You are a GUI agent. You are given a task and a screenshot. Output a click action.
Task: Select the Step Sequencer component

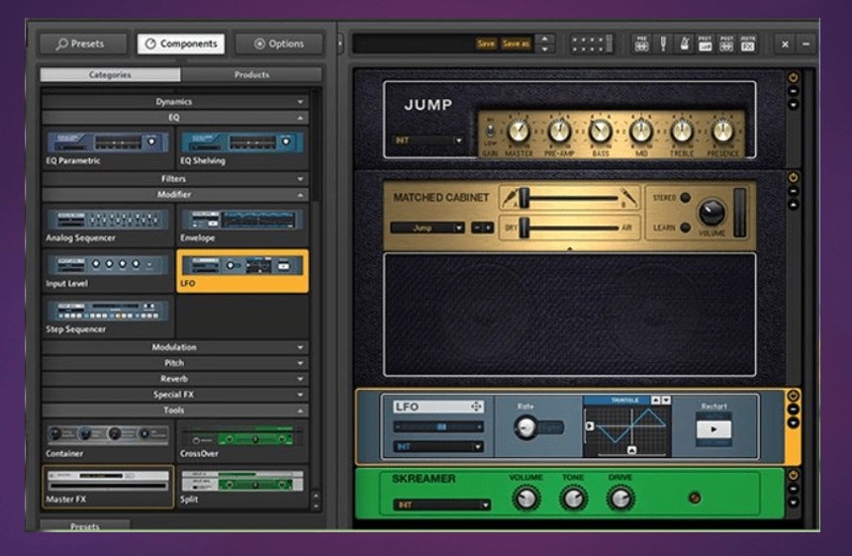108,317
